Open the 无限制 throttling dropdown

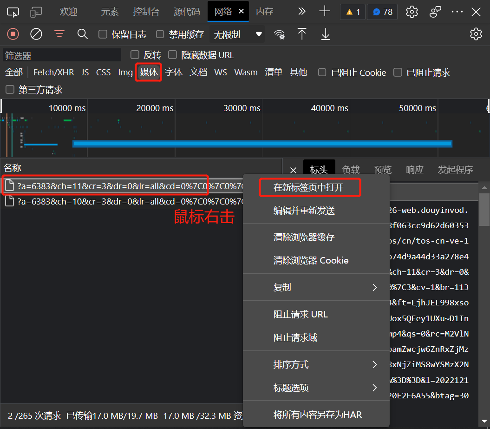point(238,34)
